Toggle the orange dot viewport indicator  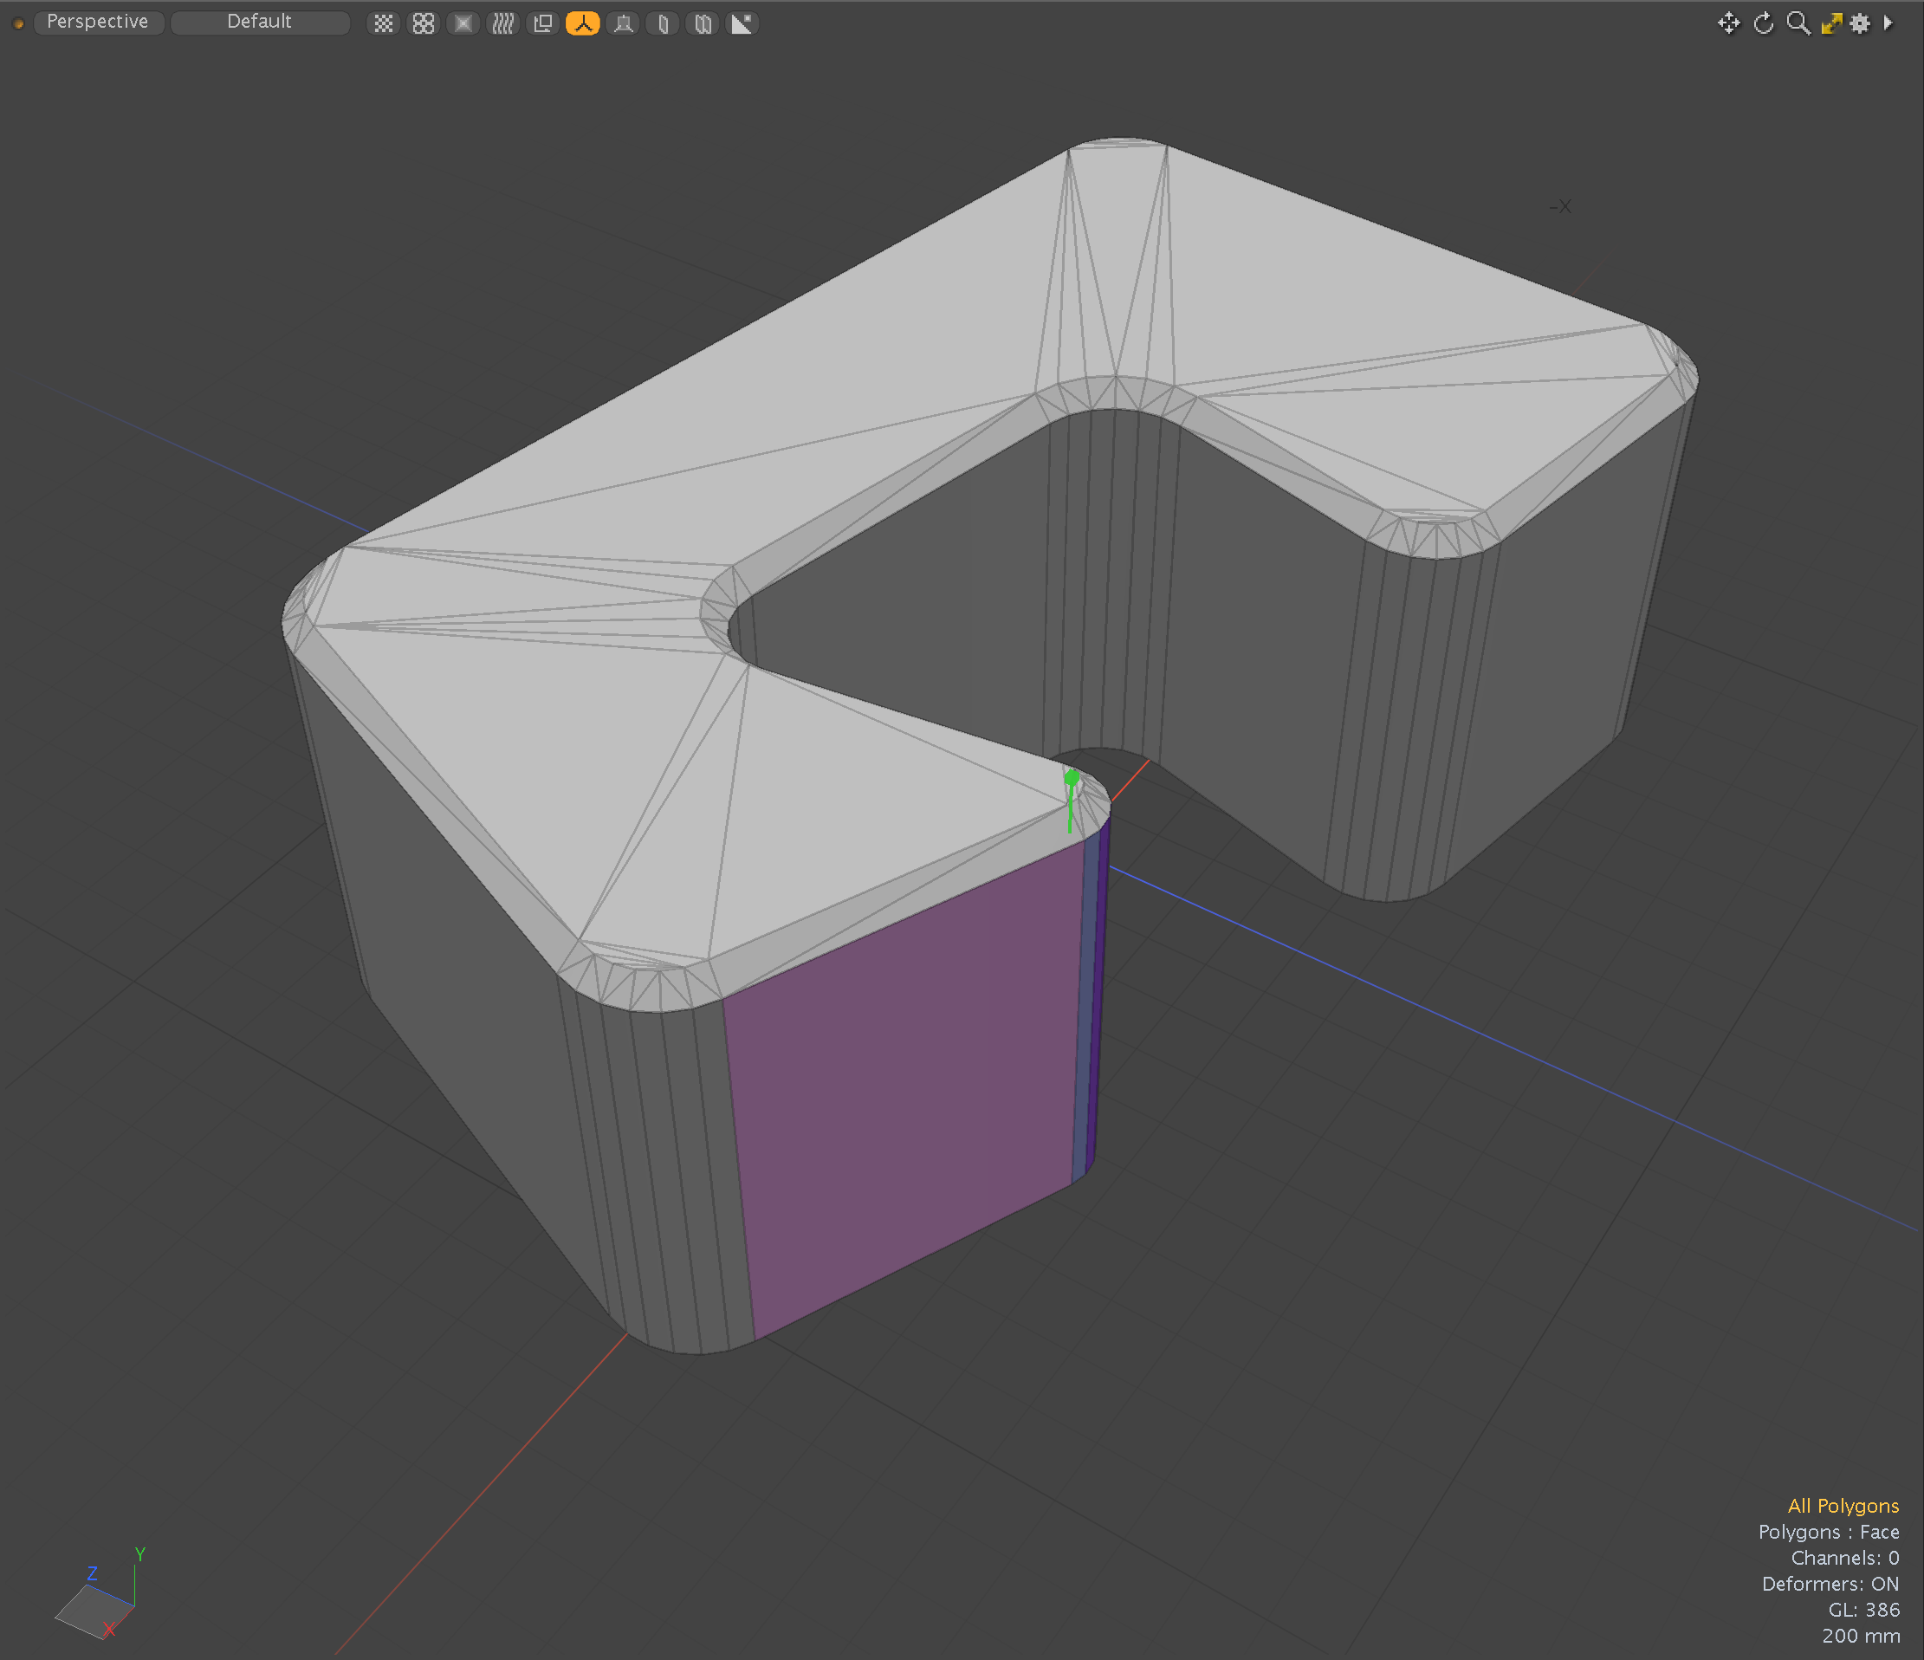click(x=17, y=23)
